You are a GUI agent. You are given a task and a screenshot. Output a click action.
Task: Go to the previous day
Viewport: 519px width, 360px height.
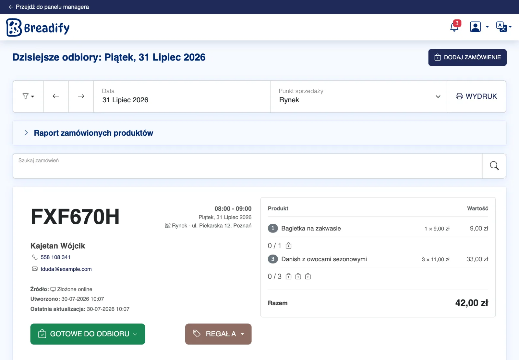coord(56,96)
